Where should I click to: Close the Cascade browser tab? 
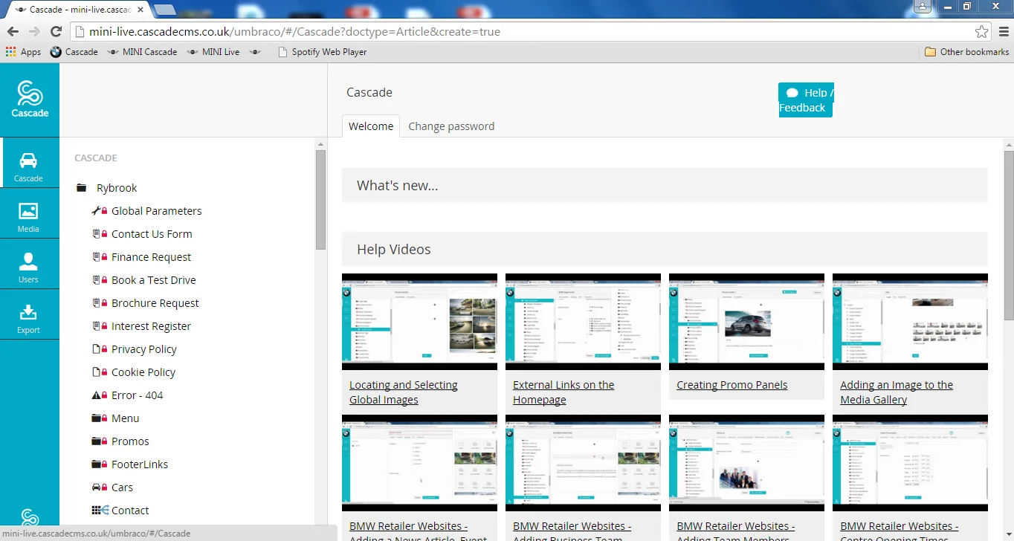click(140, 10)
